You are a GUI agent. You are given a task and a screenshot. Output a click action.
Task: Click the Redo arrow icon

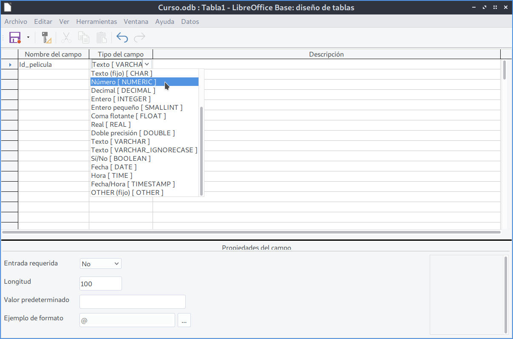pyautogui.click(x=139, y=37)
